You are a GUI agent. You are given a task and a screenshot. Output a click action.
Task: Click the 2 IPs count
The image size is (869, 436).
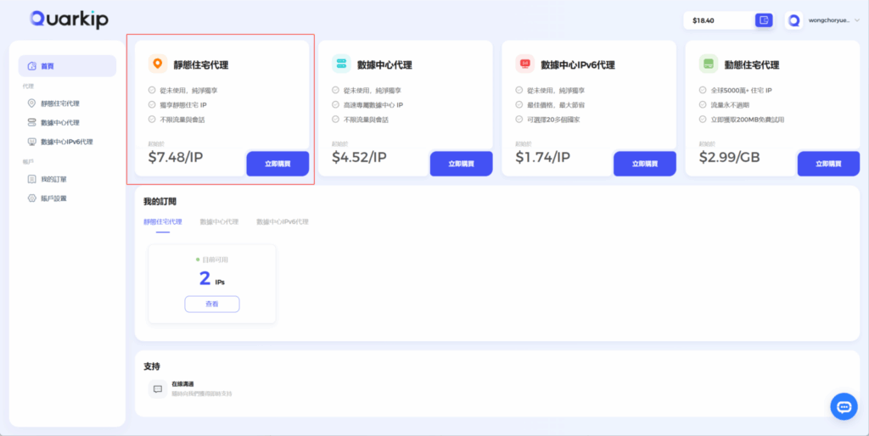[211, 279]
